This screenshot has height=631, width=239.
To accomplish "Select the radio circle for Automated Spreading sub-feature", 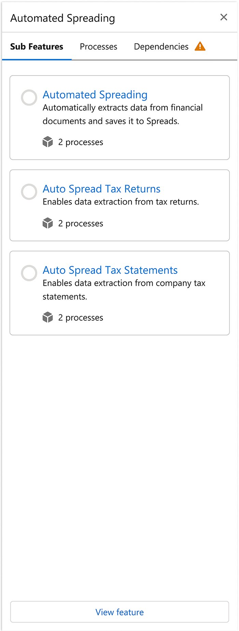I will point(29,98).
